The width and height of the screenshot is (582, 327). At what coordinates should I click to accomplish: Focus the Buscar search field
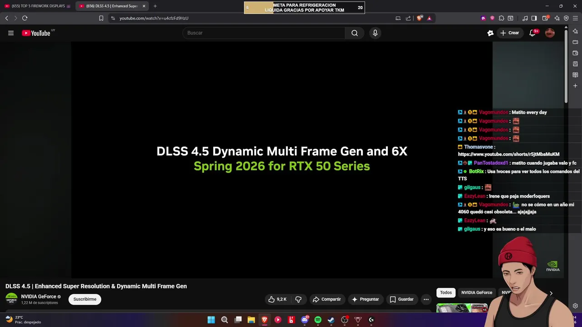click(x=264, y=33)
